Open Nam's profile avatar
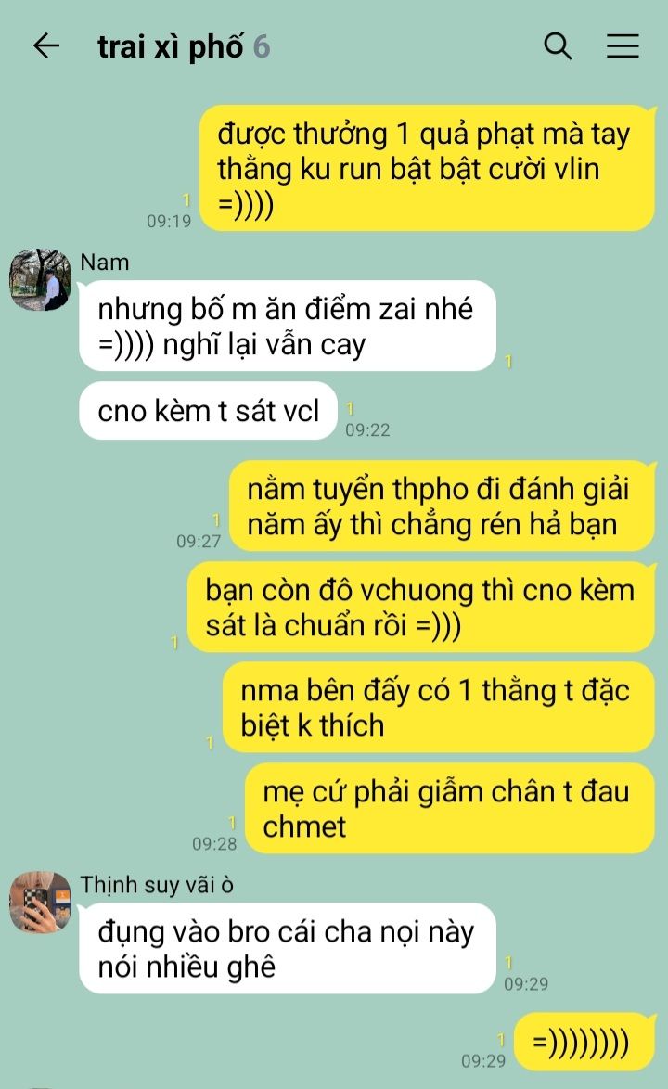 [x=40, y=279]
